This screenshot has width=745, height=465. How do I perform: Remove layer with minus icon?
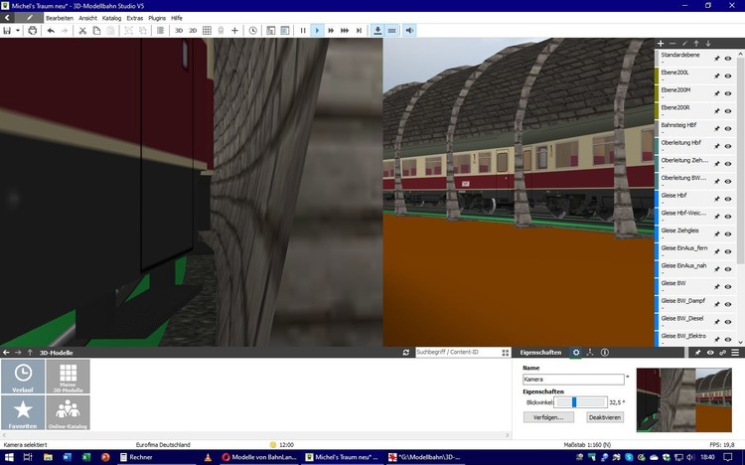(x=672, y=44)
